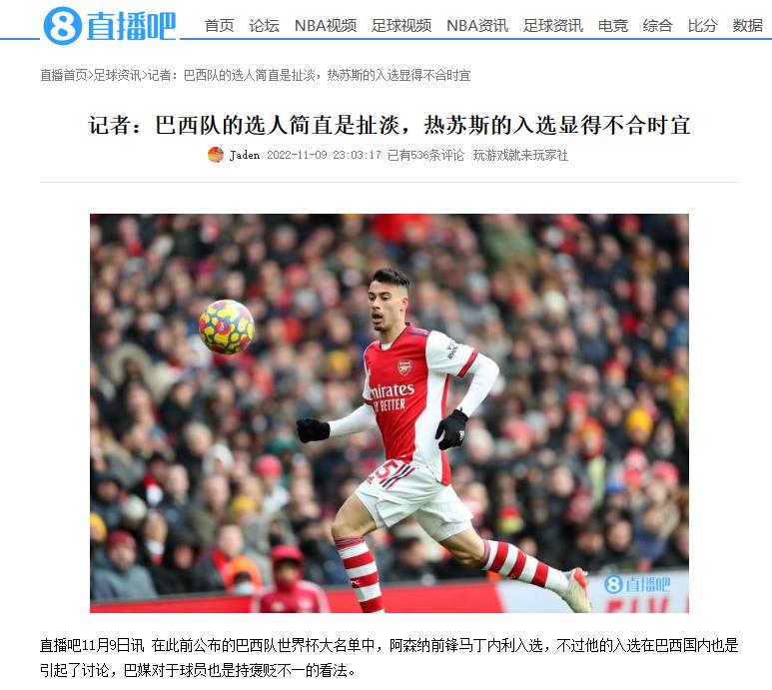Click the 直播吧 logo icon
772x690 pixels.
click(x=109, y=26)
